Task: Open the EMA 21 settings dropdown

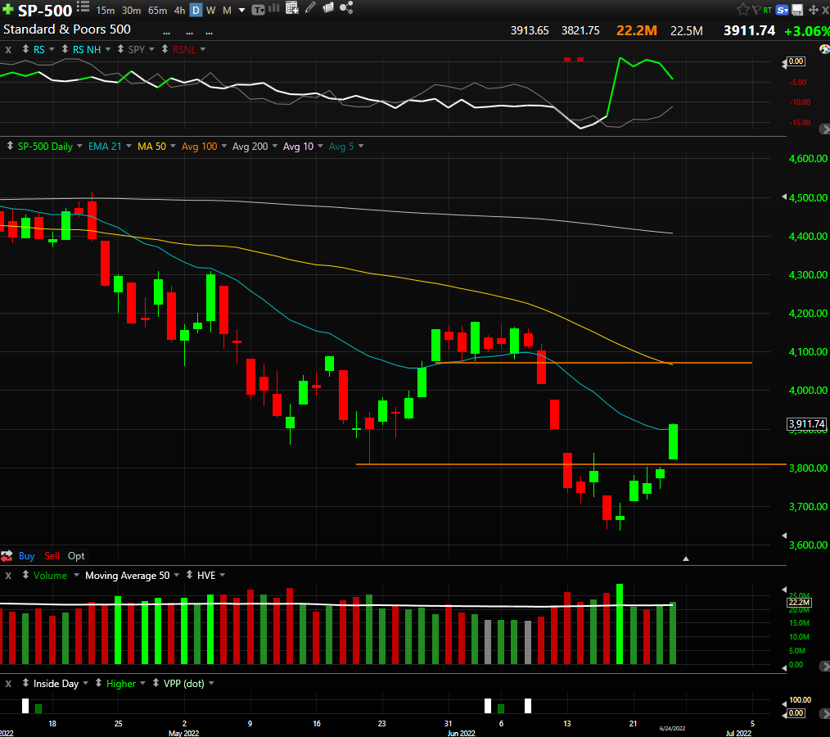Action: point(129,146)
